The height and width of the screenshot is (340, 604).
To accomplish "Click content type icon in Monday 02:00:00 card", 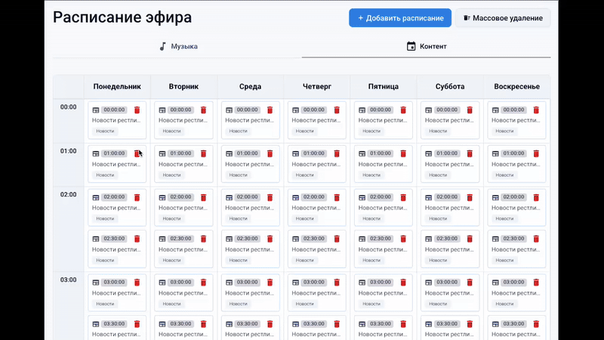I will tap(96, 197).
